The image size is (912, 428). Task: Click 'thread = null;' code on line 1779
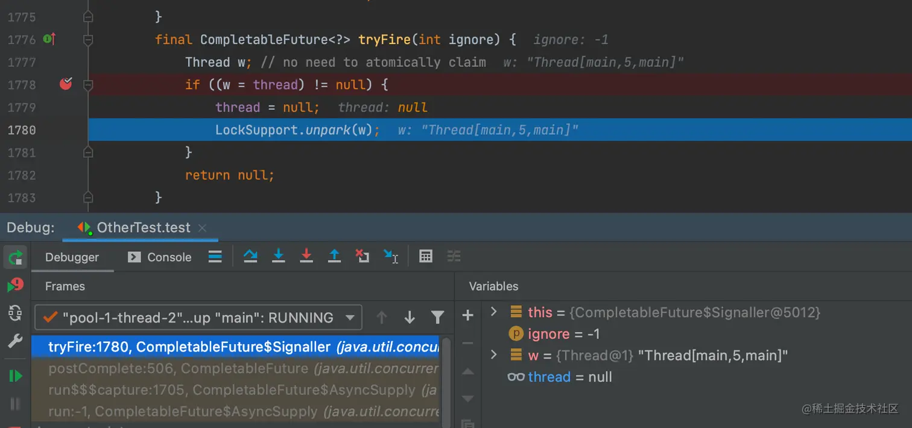coord(268,107)
